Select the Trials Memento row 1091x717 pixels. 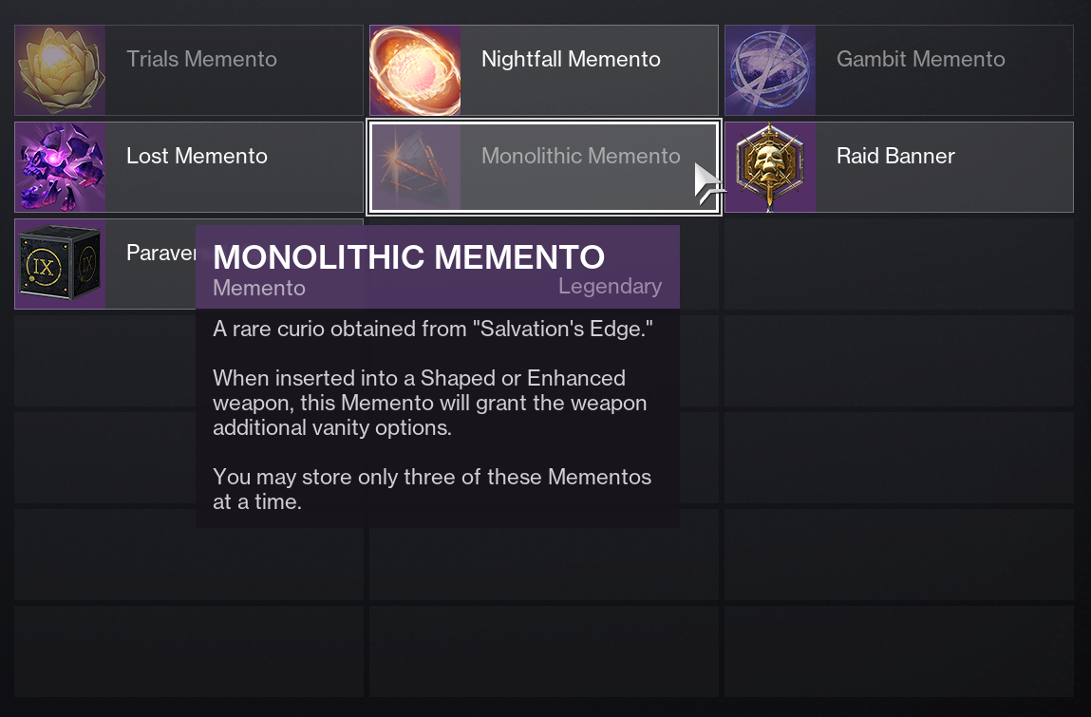click(187, 68)
